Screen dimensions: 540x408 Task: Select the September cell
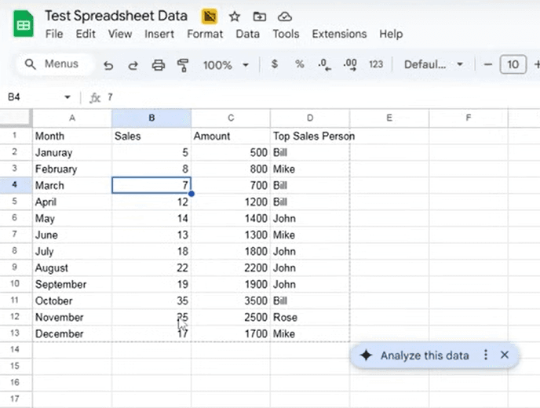(72, 284)
